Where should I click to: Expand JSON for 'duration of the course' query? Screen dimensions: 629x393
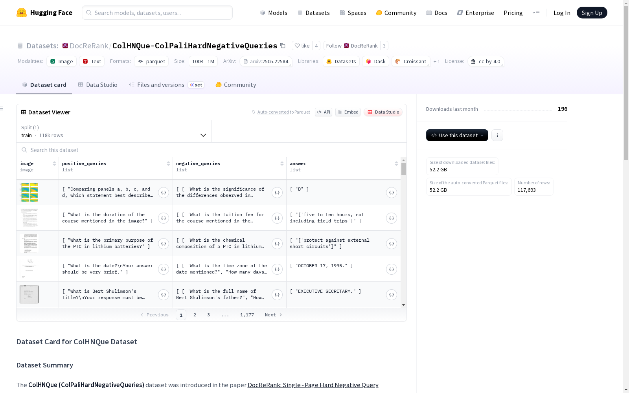[x=164, y=218]
